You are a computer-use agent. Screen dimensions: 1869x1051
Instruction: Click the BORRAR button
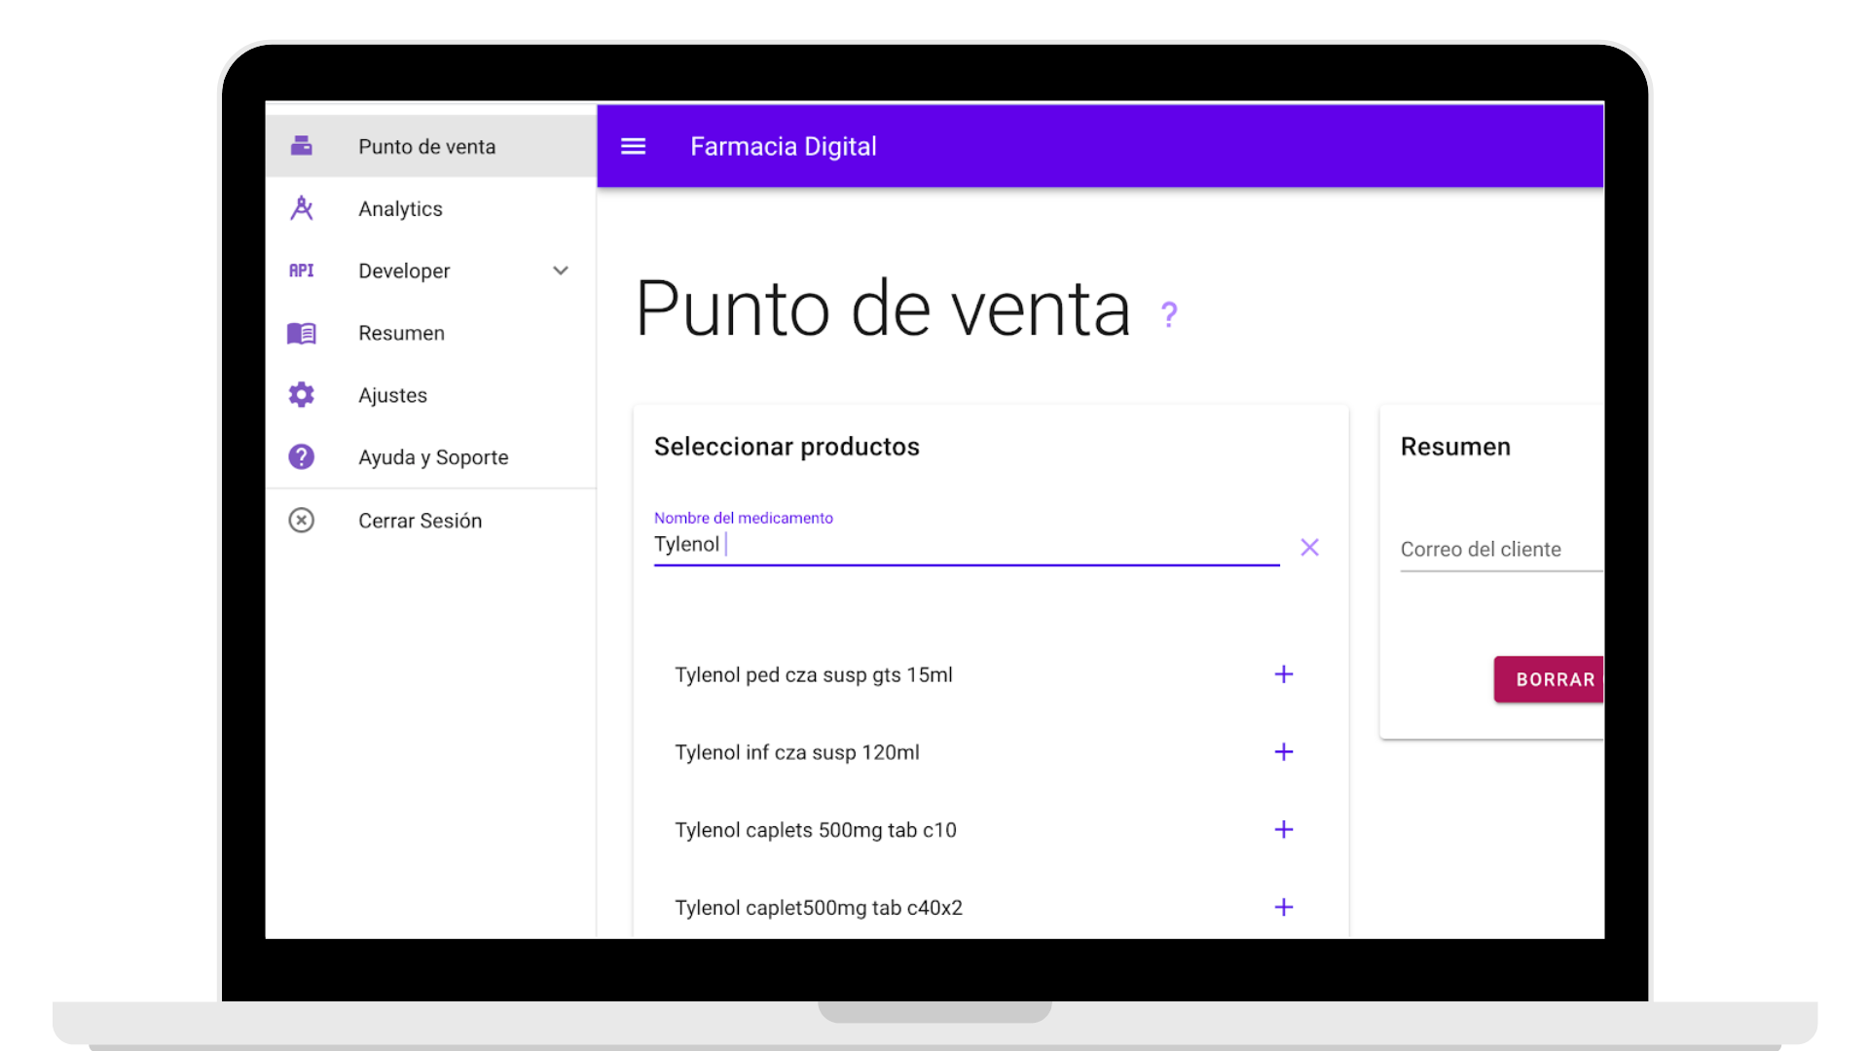(1549, 679)
